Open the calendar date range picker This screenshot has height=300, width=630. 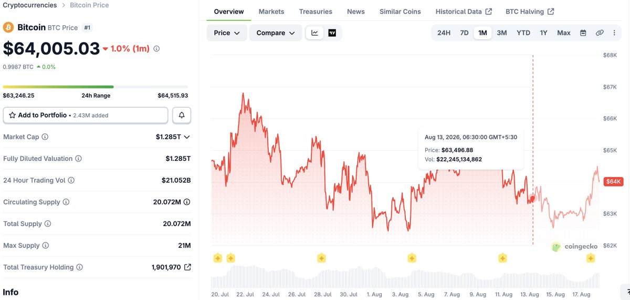tap(583, 33)
